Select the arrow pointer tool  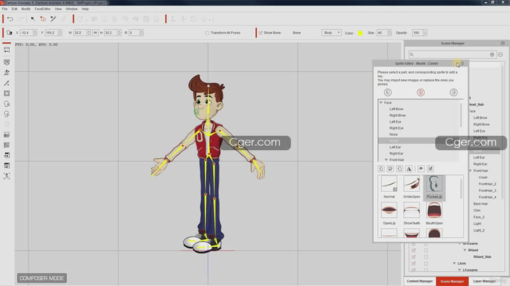point(33,19)
